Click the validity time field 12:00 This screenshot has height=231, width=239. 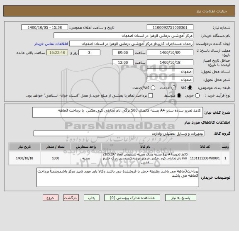pyautogui.click(x=123, y=62)
